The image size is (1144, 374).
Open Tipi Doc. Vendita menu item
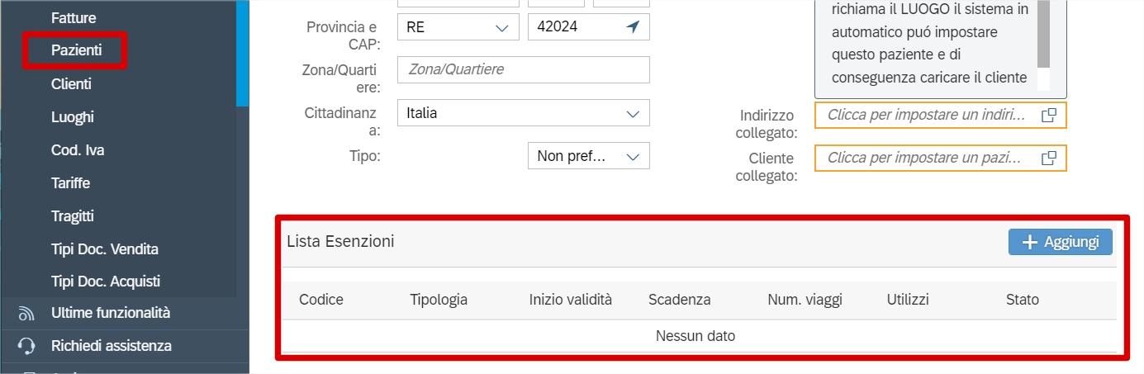click(x=105, y=249)
